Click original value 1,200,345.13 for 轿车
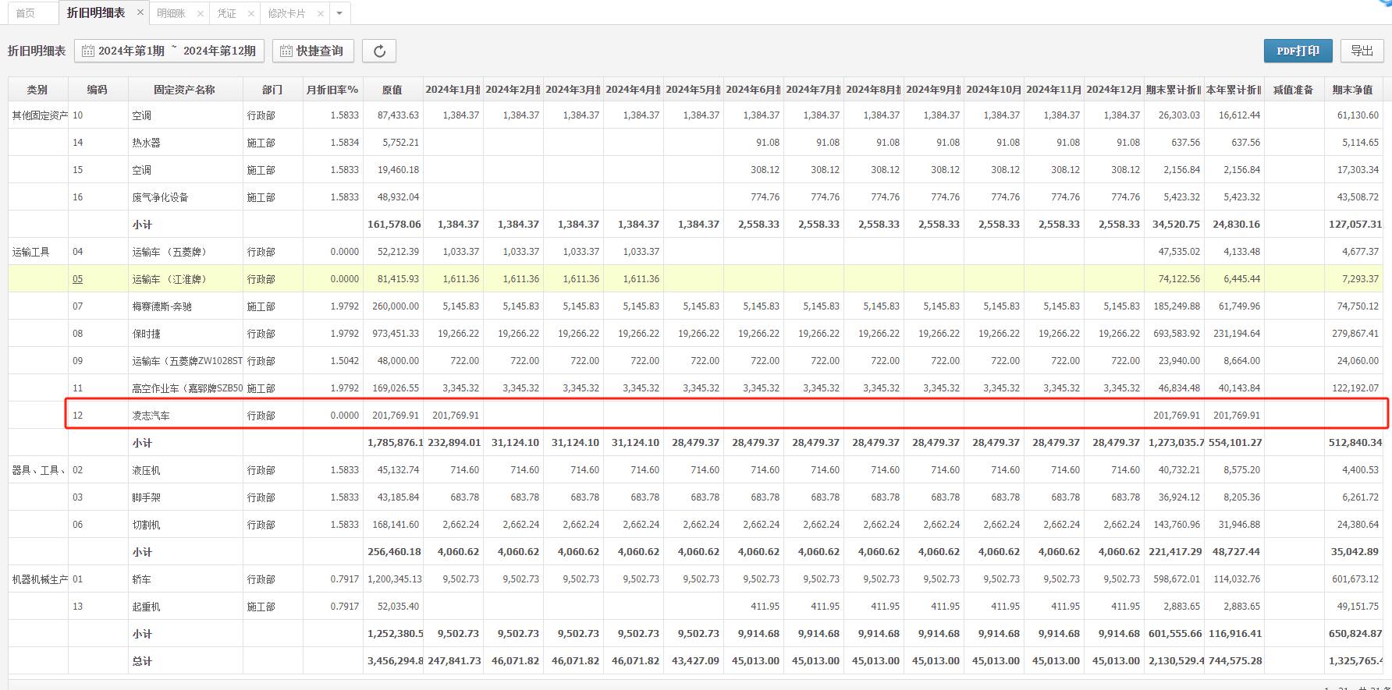This screenshot has width=1392, height=690. click(x=393, y=579)
